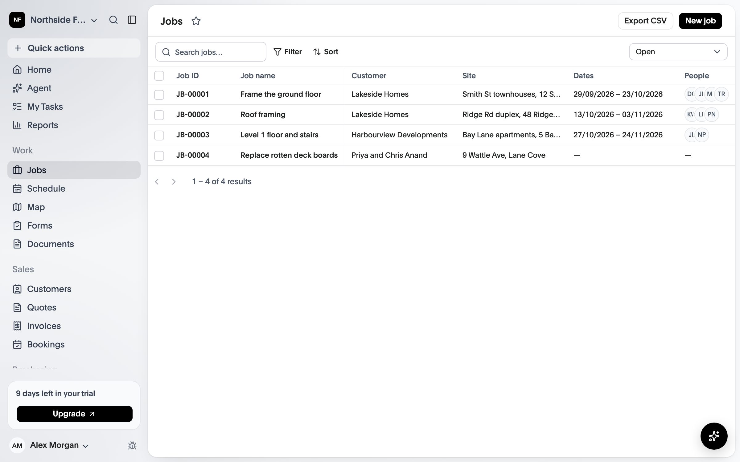Open Reports in sidebar

click(74, 125)
